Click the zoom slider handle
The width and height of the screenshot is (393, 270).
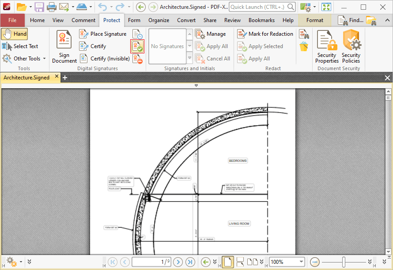coord(343,262)
